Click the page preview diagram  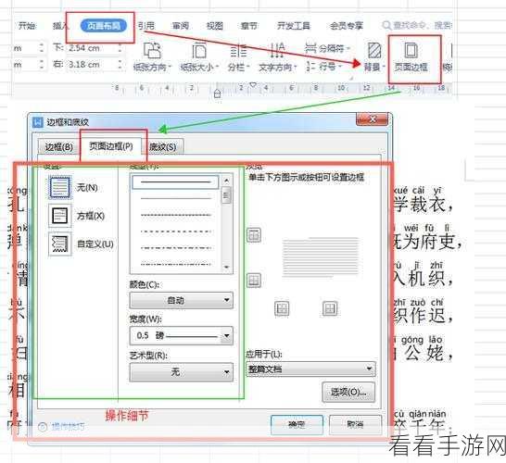[x=321, y=257]
